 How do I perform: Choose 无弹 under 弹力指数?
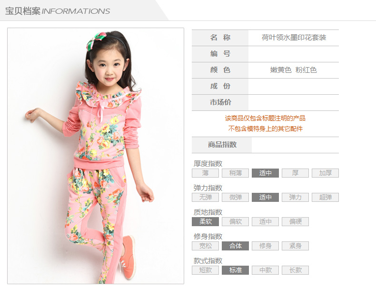[x=205, y=197]
